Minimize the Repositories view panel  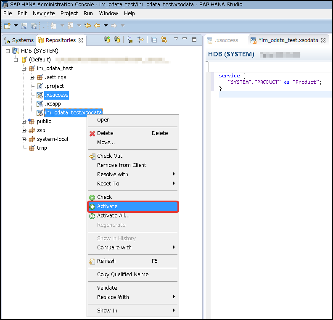185,39
